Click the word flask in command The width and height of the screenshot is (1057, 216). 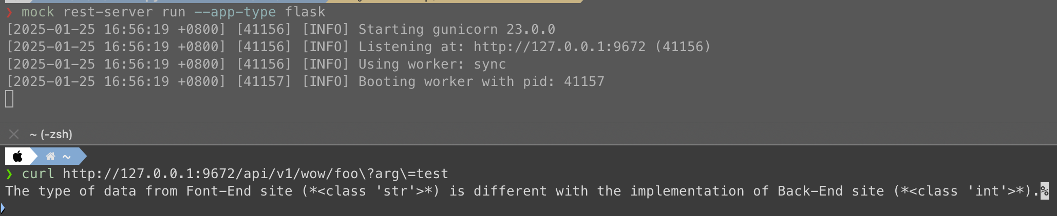pyautogui.click(x=305, y=12)
